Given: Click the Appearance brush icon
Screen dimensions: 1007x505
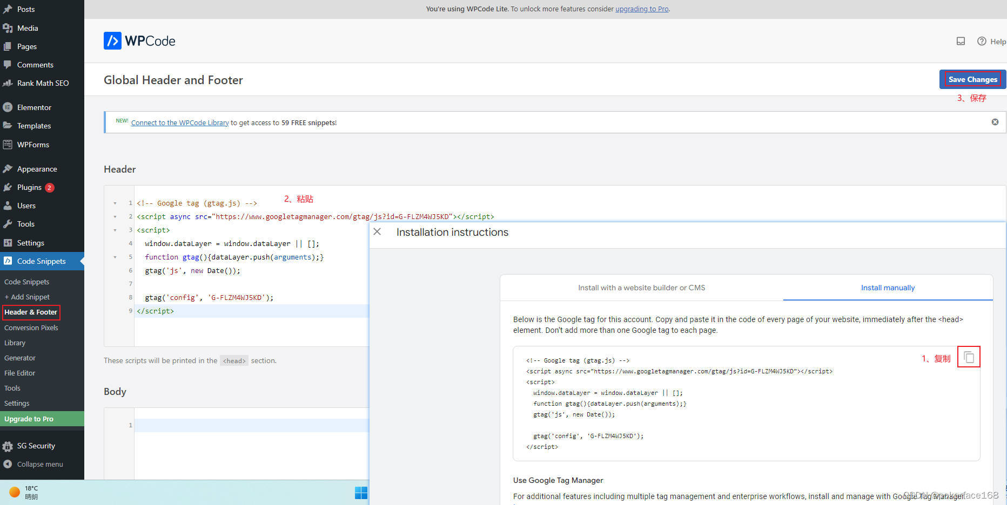Looking at the screenshot, I should [8, 169].
